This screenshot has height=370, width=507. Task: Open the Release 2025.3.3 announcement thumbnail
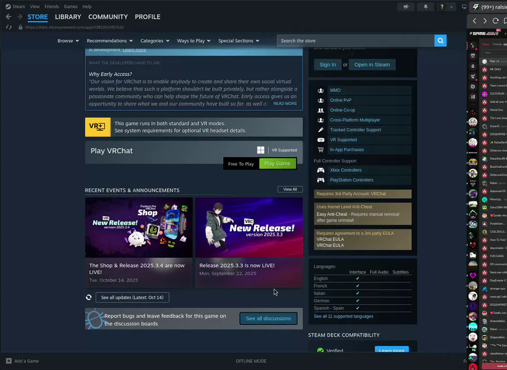(x=249, y=228)
